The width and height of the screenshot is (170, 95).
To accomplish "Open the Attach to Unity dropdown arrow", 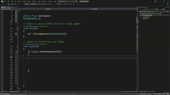I will point(51,4).
